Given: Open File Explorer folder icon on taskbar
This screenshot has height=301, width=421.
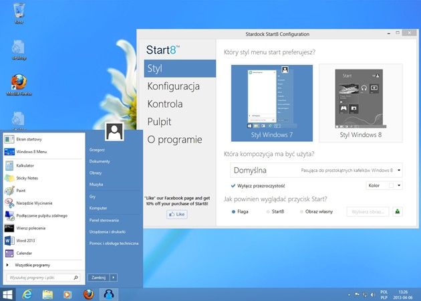Looking at the screenshot, I should click(x=48, y=294).
